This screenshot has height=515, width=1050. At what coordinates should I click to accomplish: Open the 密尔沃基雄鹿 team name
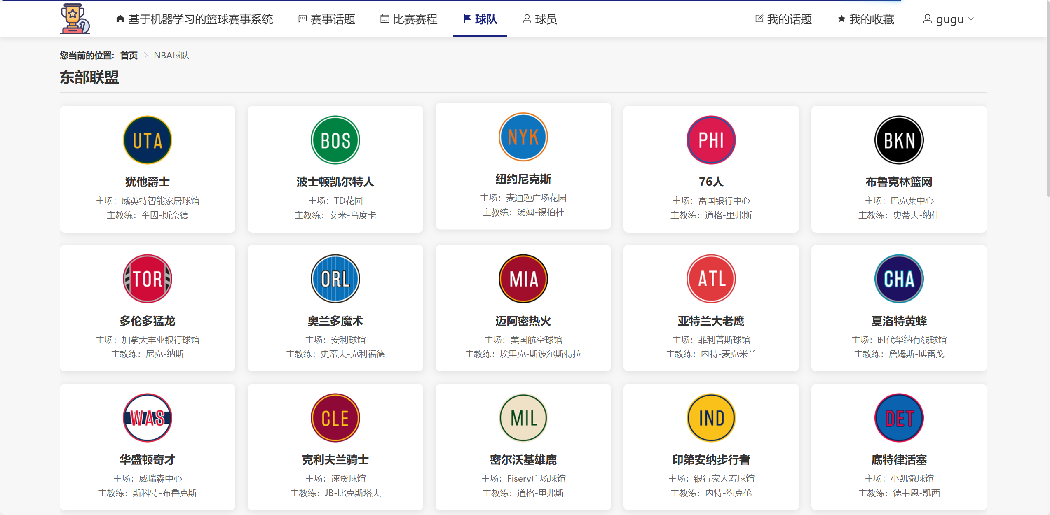[x=523, y=459]
